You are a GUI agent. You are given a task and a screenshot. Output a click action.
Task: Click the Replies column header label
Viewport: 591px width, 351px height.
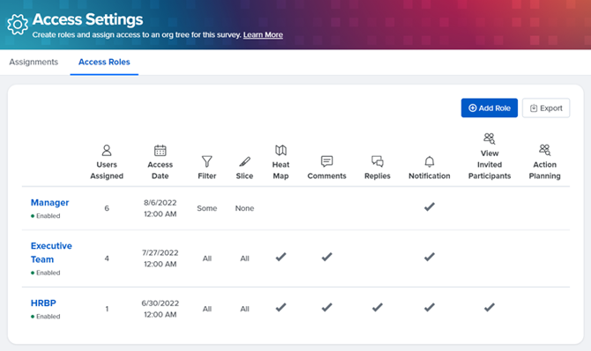pyautogui.click(x=378, y=175)
